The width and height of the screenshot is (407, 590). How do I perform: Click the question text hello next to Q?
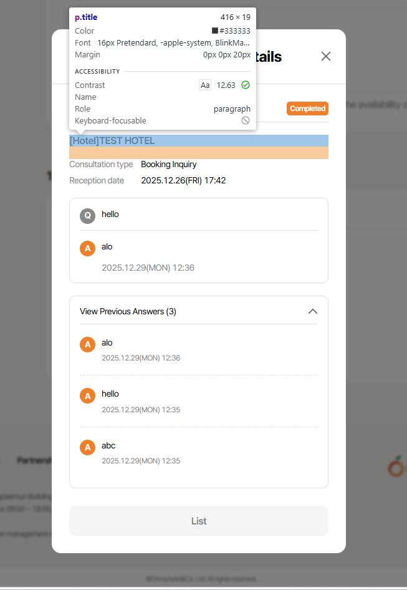(x=110, y=214)
